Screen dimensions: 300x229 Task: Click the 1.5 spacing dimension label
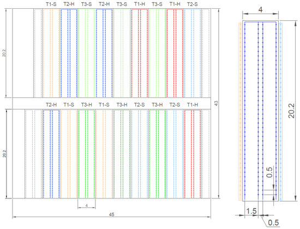point(251,211)
